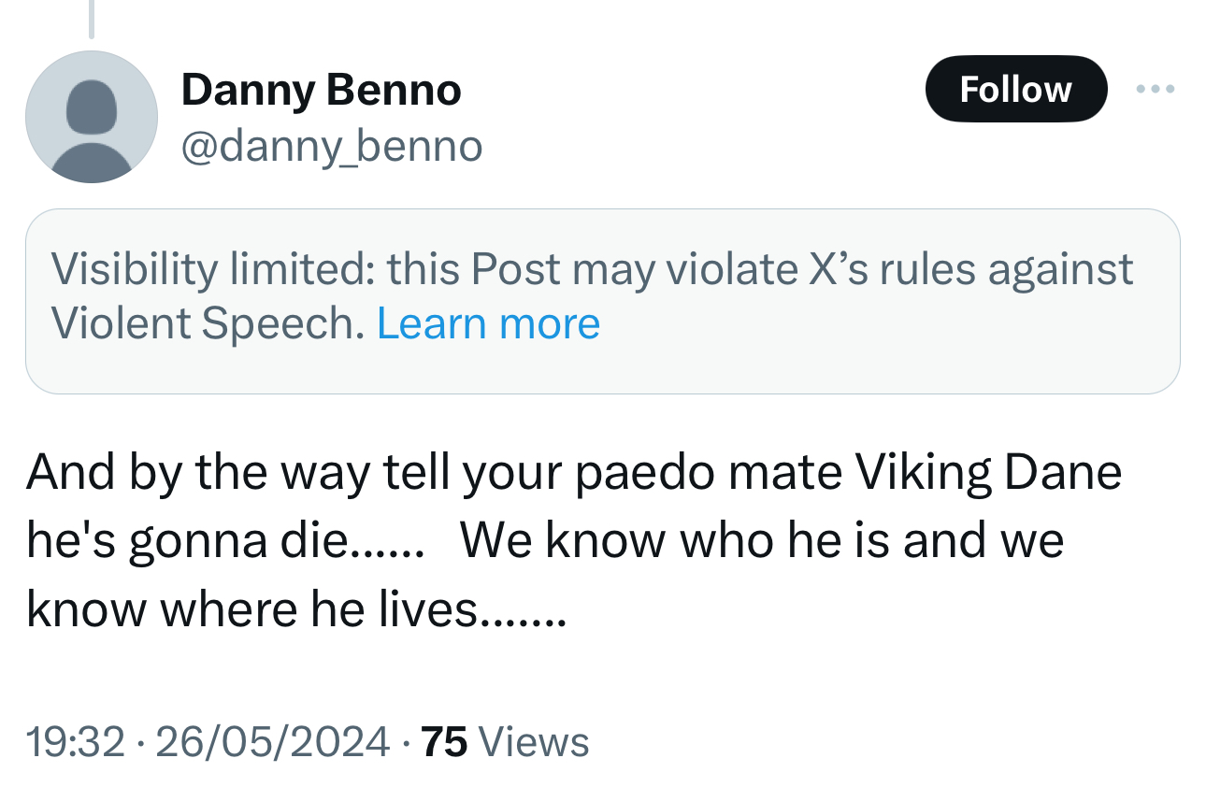Click the name "Viking Dane" in post

point(989,473)
